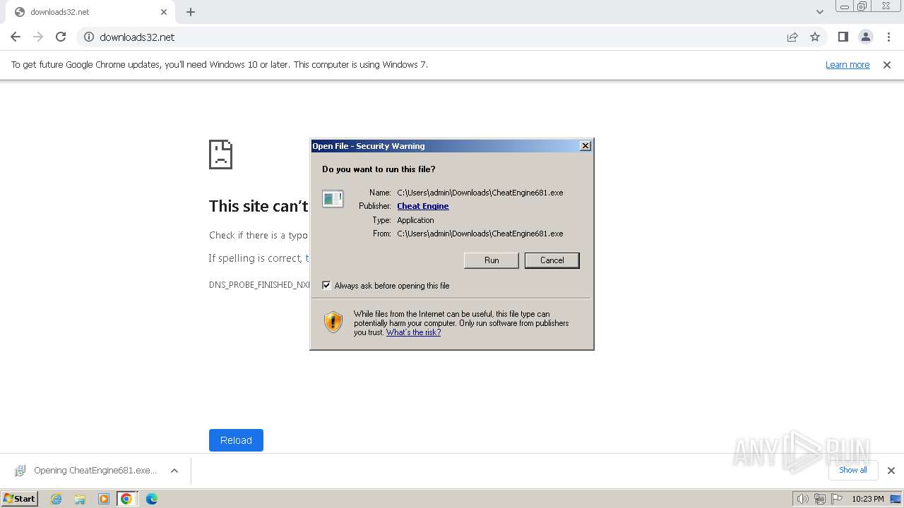
Task: Open the Learn more link
Action: 847,64
